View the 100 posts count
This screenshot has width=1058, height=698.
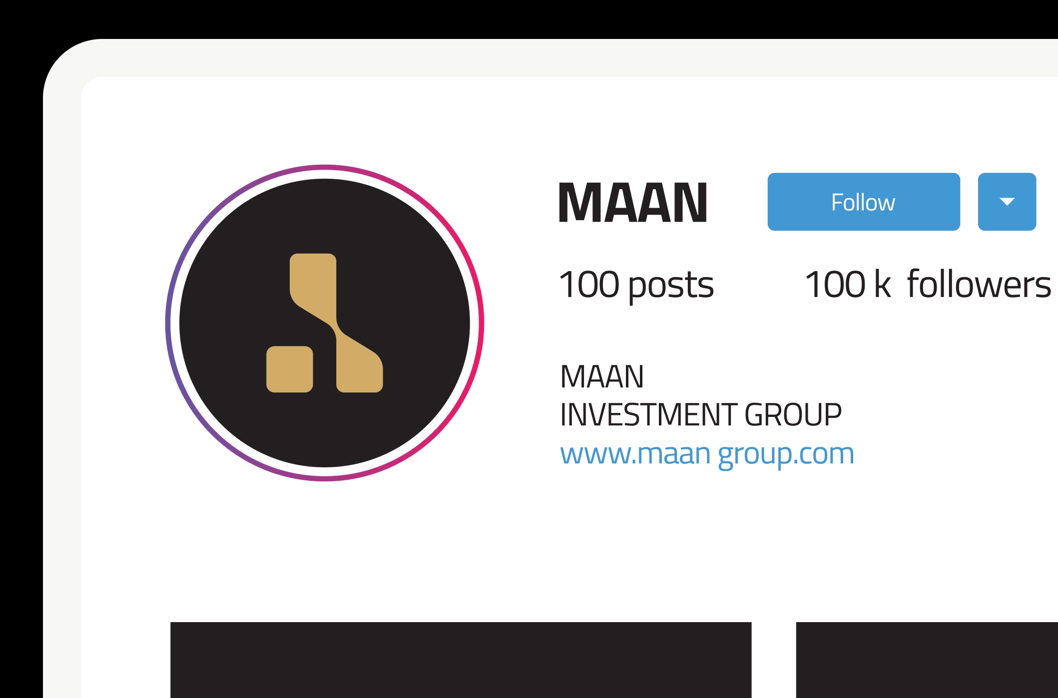[636, 285]
